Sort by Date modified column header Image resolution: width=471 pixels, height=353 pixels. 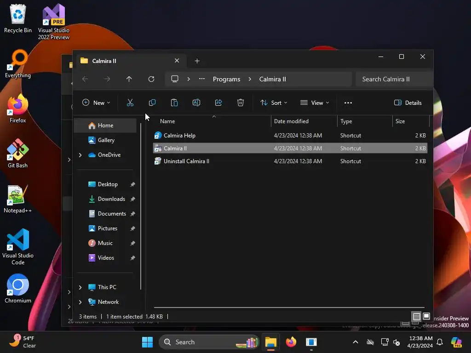coord(304,121)
